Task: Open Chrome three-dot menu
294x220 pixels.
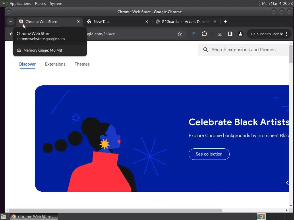Action: [287, 34]
